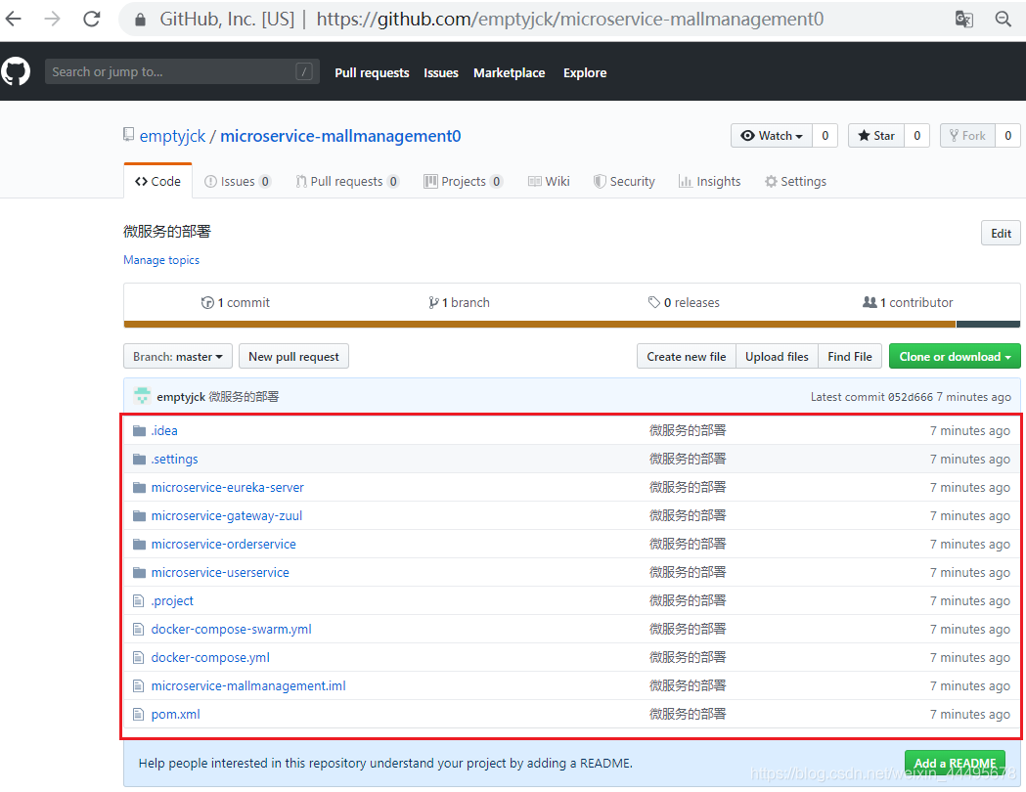Open the docker-compose.yml file

(x=210, y=657)
